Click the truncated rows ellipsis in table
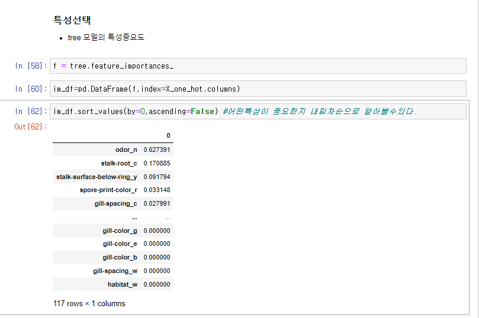The width and height of the screenshot is (479, 318). coord(134,218)
